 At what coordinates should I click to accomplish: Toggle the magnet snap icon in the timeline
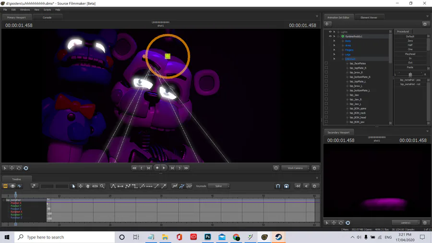coord(278,186)
